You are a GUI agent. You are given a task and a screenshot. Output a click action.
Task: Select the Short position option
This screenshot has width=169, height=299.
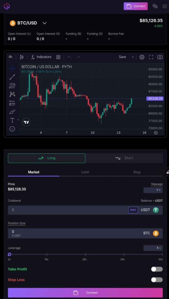click(x=124, y=158)
